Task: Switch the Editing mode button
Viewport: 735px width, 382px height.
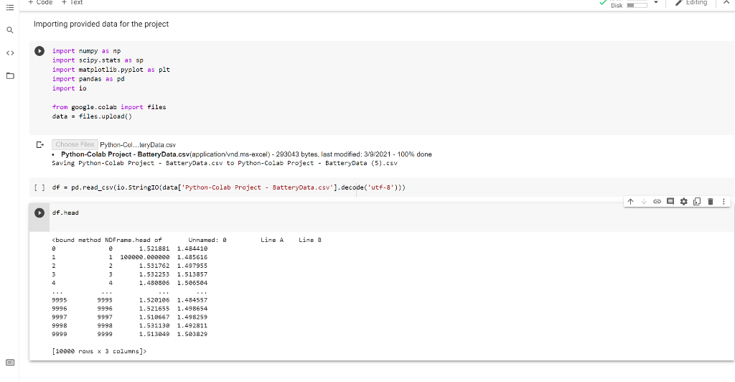Action: point(691,3)
